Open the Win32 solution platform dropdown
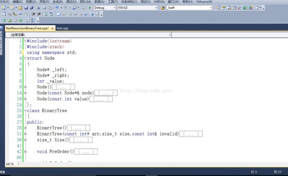The image size is (288, 176). coord(156,8)
